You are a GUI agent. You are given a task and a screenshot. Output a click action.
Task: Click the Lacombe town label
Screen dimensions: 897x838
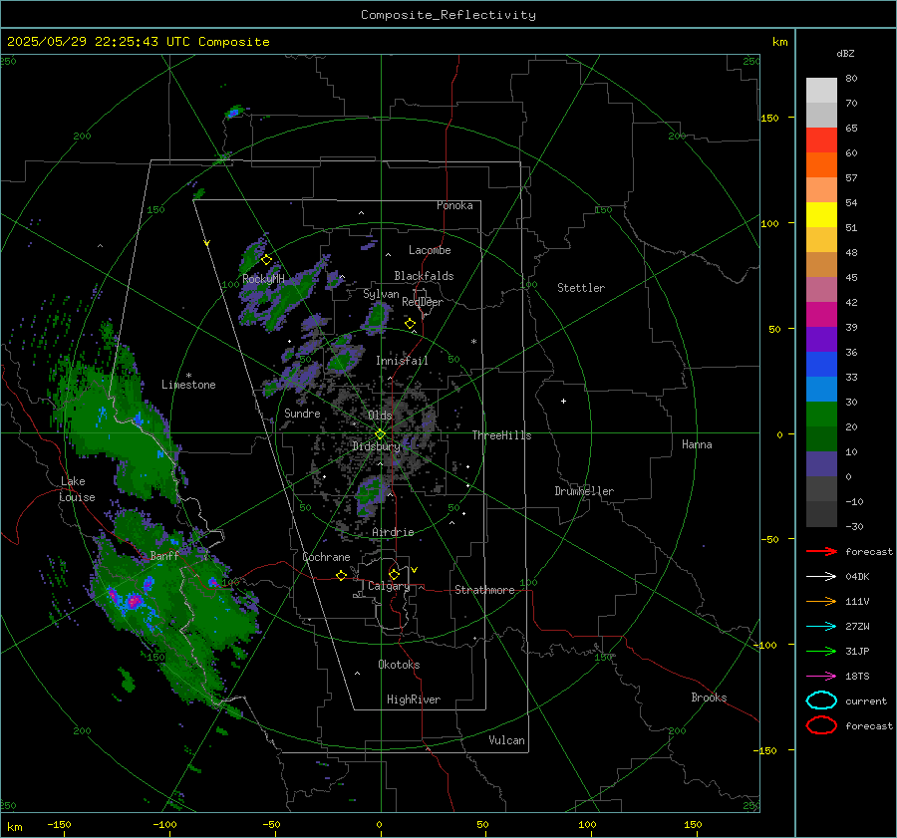pos(430,250)
